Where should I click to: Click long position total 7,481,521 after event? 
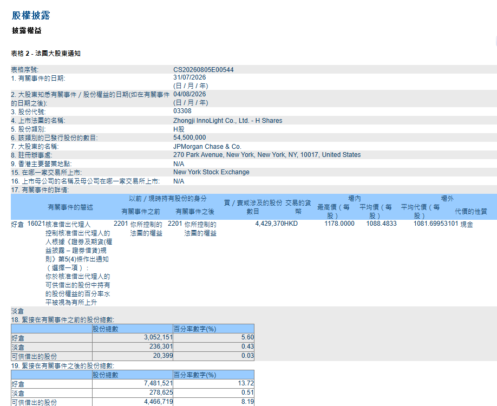[x=158, y=383]
